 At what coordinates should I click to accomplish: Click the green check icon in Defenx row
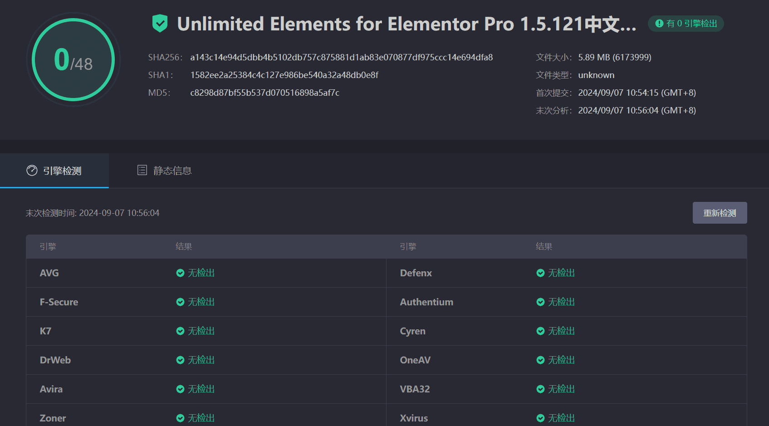(540, 273)
